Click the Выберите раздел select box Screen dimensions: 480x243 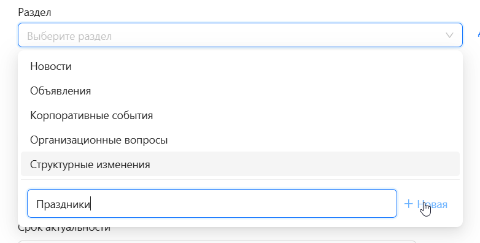pyautogui.click(x=240, y=35)
